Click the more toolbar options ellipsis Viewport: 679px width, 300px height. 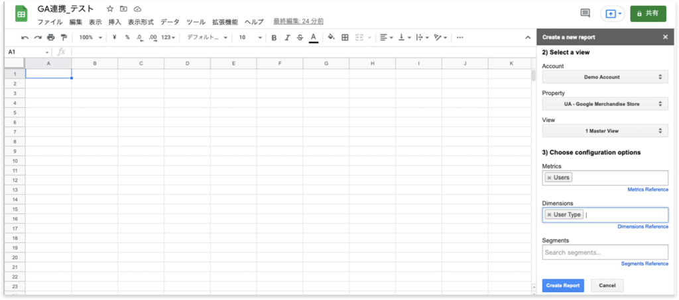click(460, 38)
